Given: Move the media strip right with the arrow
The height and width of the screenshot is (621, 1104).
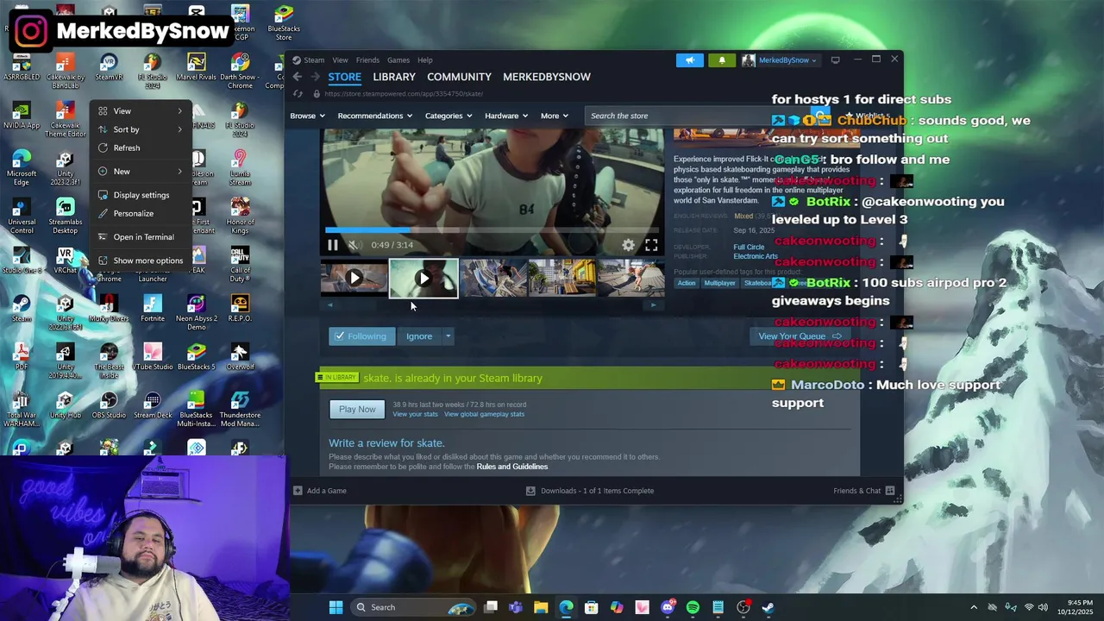Looking at the screenshot, I should click(x=653, y=304).
